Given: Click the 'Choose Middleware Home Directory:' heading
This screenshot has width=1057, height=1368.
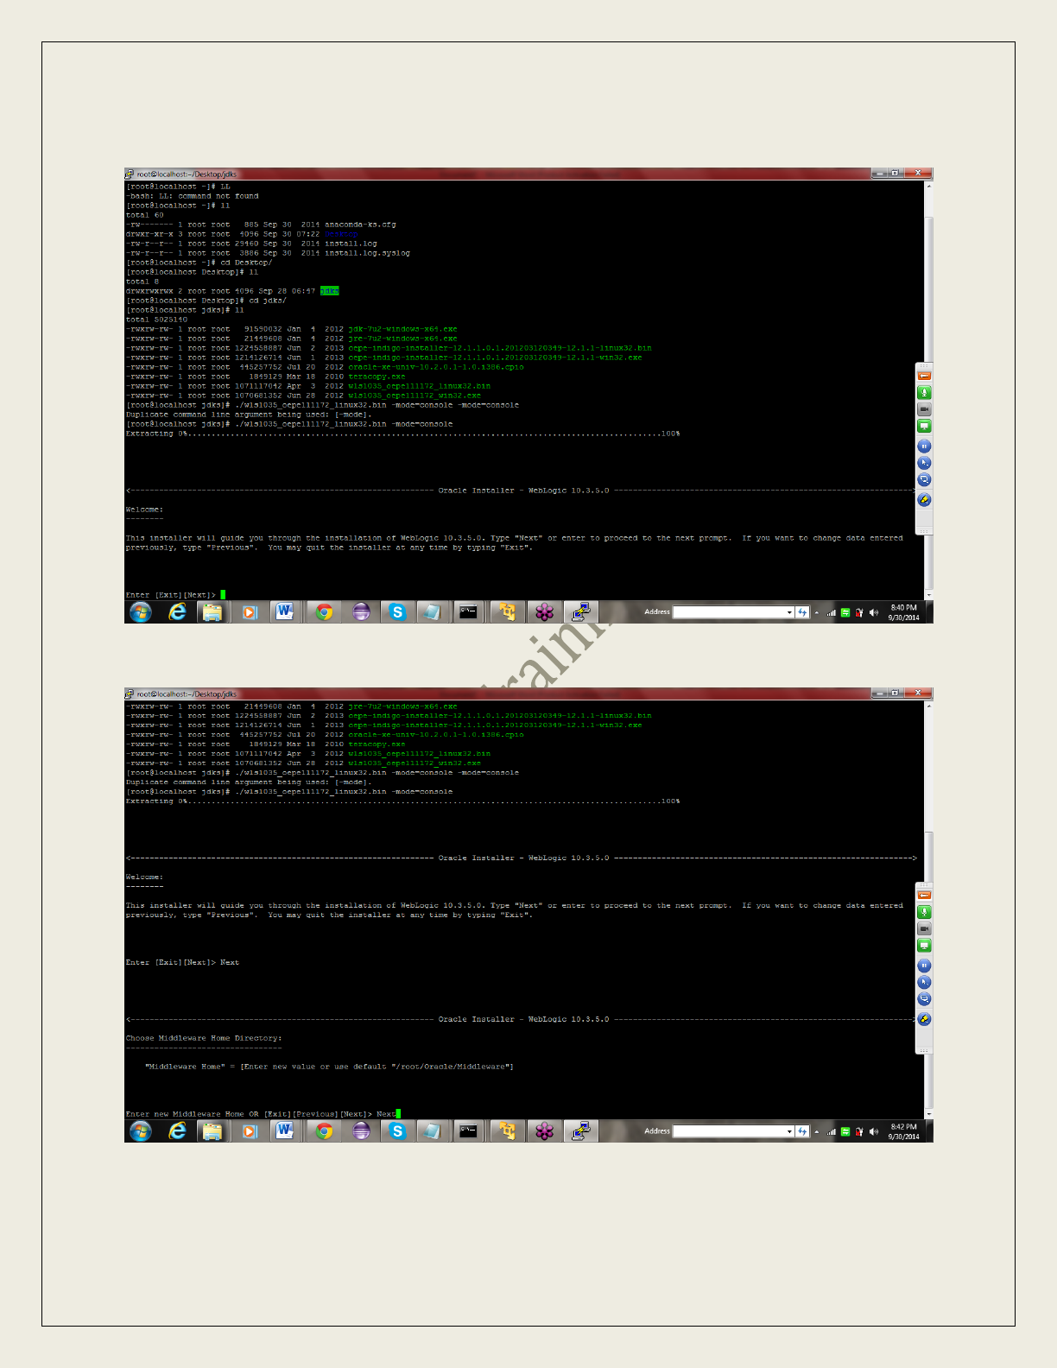Looking at the screenshot, I should (x=204, y=1038).
